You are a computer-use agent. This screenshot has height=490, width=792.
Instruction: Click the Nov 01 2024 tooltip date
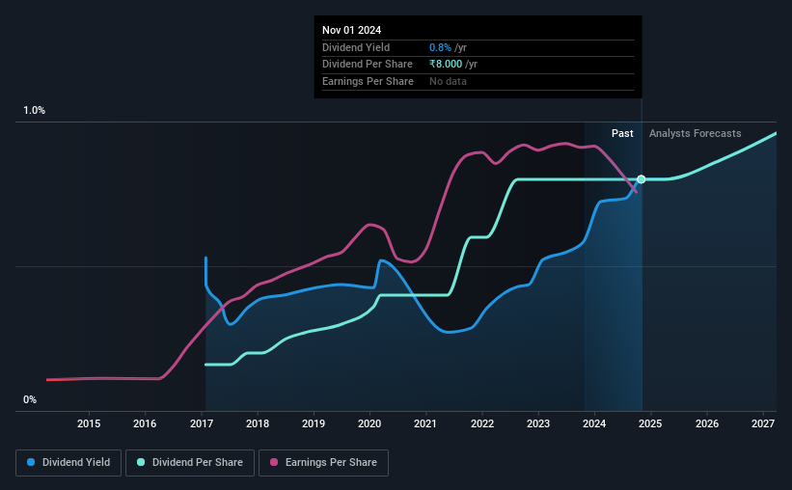[351, 30]
